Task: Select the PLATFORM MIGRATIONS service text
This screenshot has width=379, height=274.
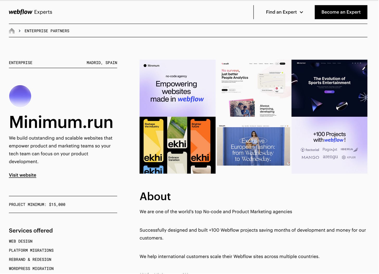Action: pyautogui.click(x=31, y=250)
